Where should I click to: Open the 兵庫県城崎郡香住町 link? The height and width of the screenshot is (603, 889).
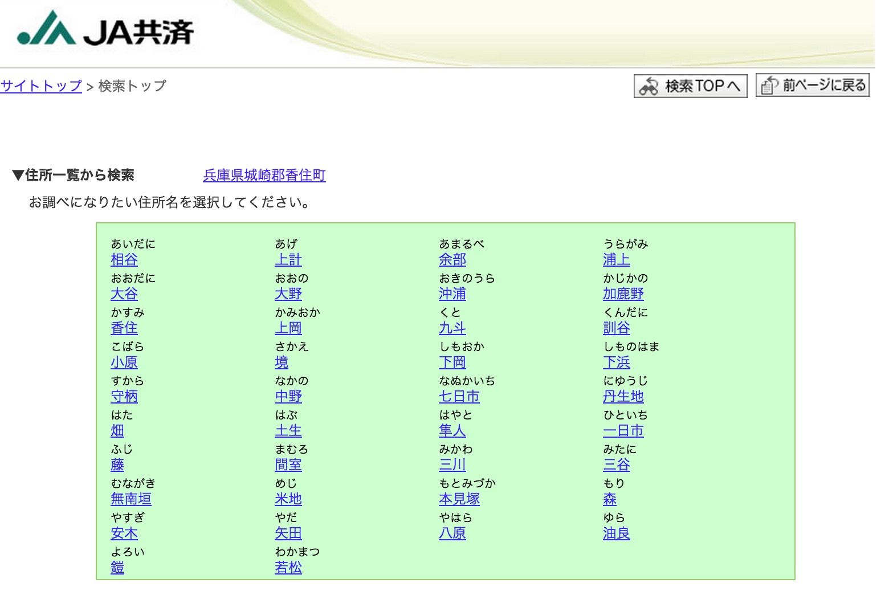tap(264, 175)
